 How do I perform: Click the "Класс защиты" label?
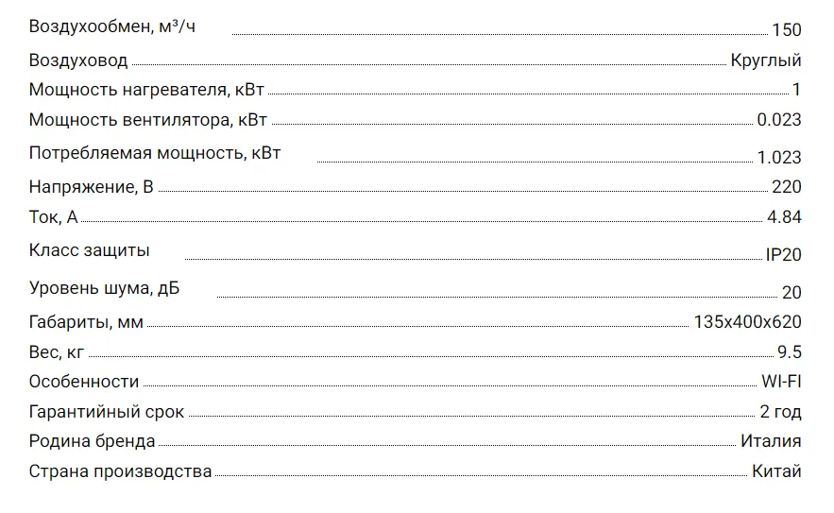tap(89, 250)
